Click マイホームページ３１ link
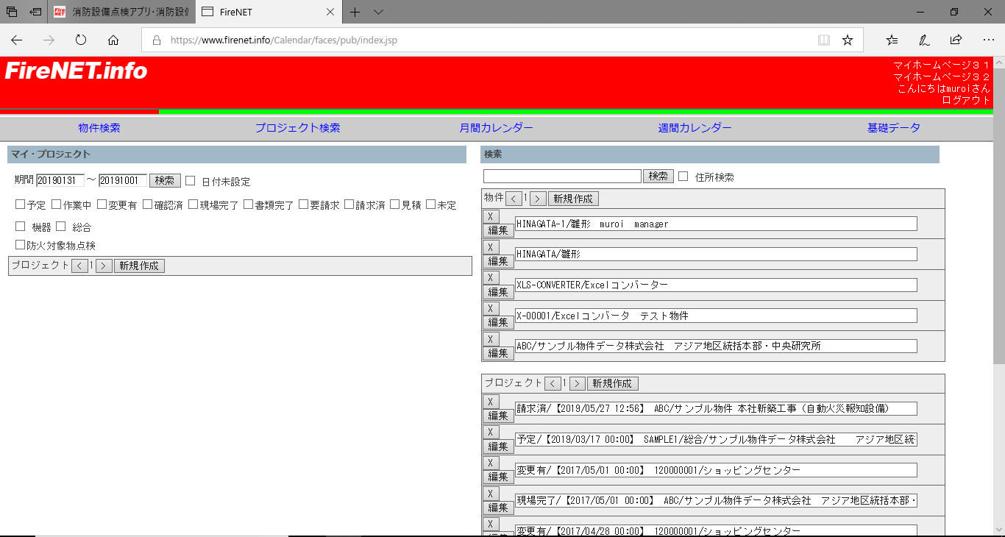 point(942,65)
